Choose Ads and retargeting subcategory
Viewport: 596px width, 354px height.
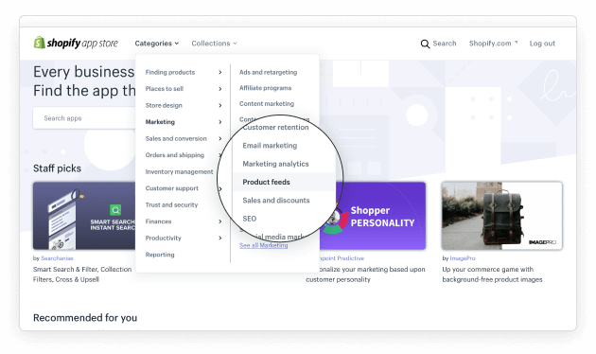pos(268,72)
